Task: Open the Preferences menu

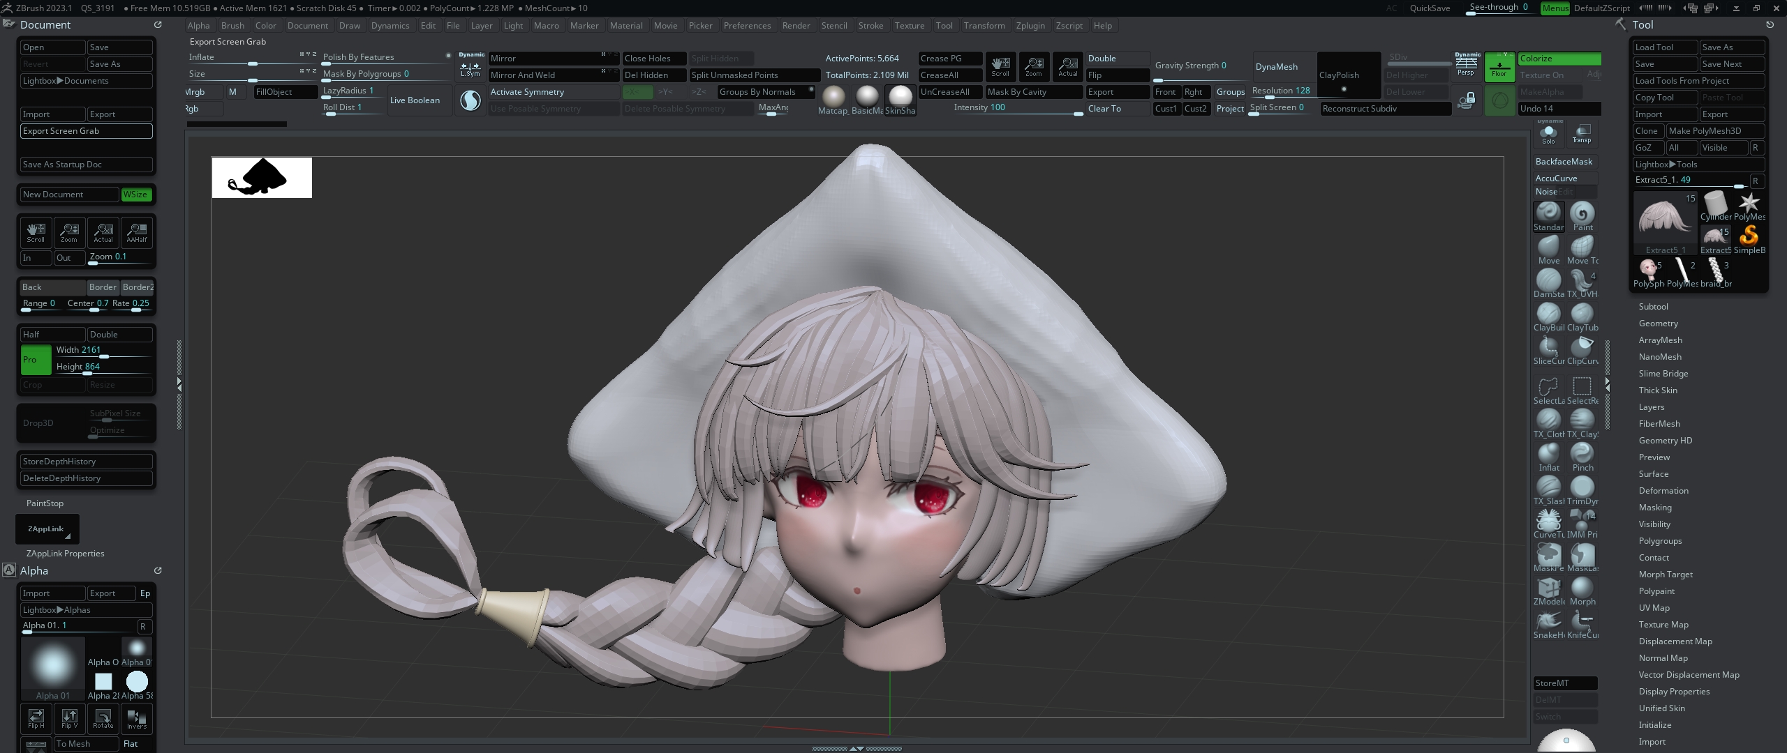Action: coord(747,26)
